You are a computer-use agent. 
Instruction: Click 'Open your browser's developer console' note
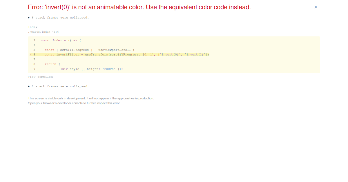pyautogui.click(x=74, y=103)
